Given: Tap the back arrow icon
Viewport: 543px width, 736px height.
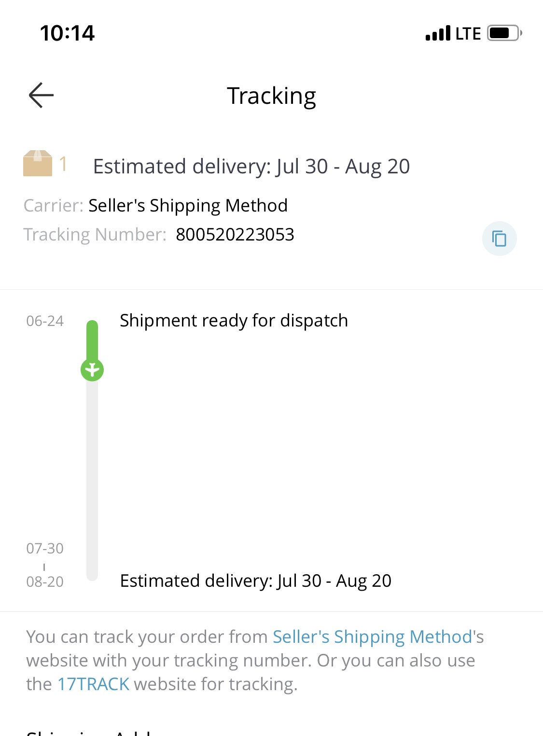Looking at the screenshot, I should tap(41, 95).
